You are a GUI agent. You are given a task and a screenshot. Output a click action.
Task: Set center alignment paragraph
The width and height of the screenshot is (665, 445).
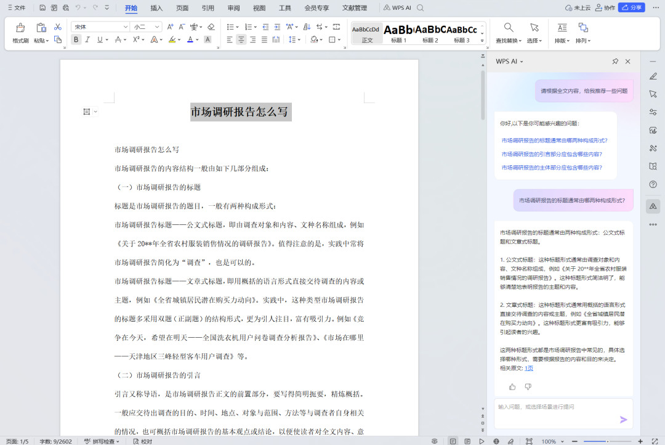pos(241,39)
